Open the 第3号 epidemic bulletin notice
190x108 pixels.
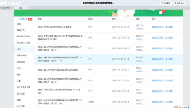pos(60,102)
